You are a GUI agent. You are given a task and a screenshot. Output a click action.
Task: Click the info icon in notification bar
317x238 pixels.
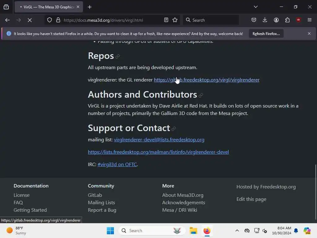[9, 33]
